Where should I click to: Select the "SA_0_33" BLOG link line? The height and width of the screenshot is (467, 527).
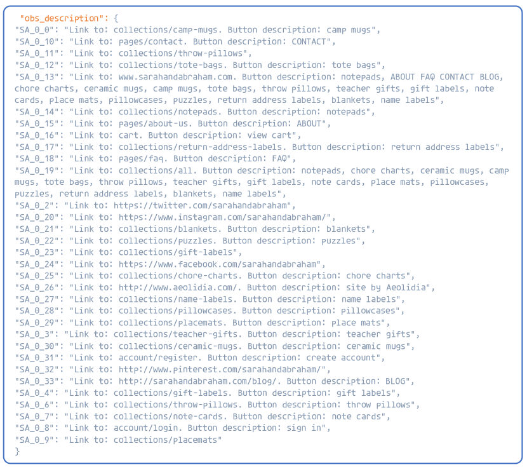(x=215, y=382)
